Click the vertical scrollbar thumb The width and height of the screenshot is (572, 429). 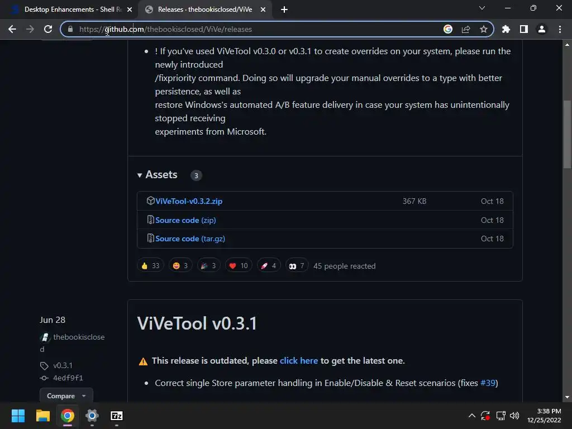[567, 134]
